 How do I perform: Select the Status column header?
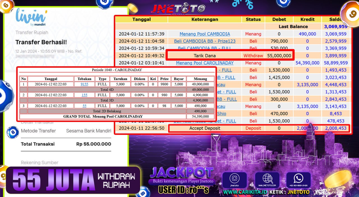[253, 19]
